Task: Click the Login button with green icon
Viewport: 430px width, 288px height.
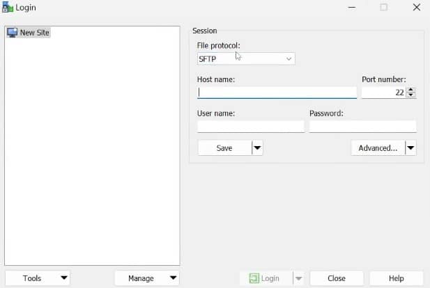Action: point(265,278)
